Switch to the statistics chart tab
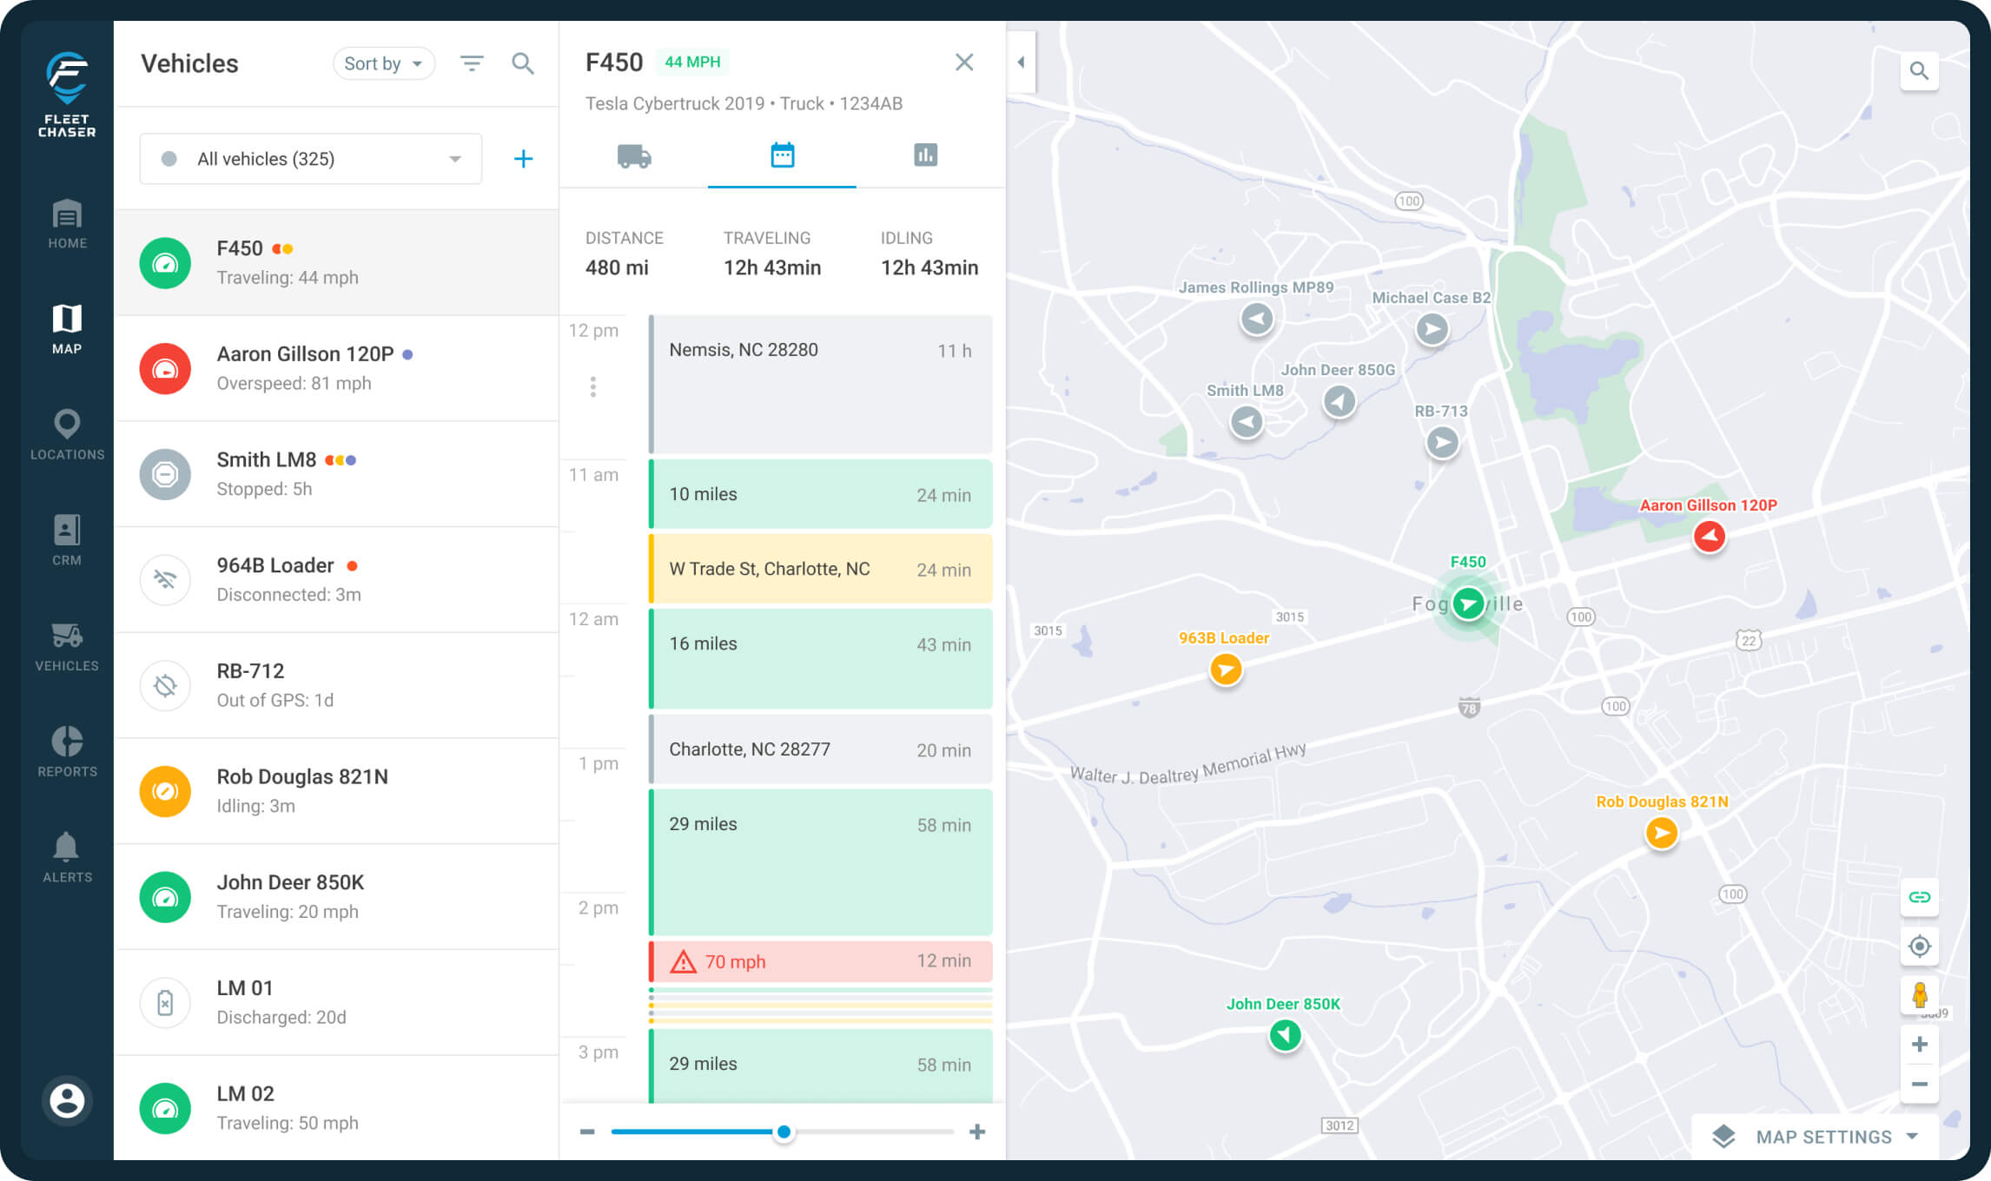Screen dimensions: 1991x1181 [x=925, y=155]
